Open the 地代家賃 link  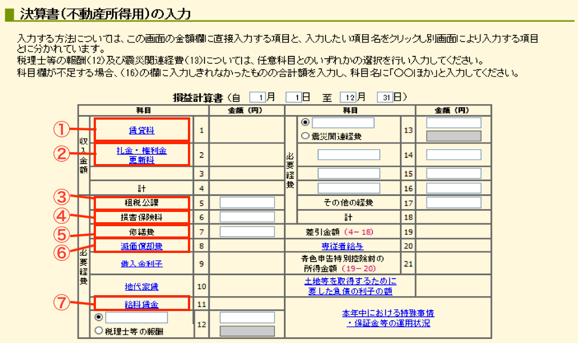(142, 287)
